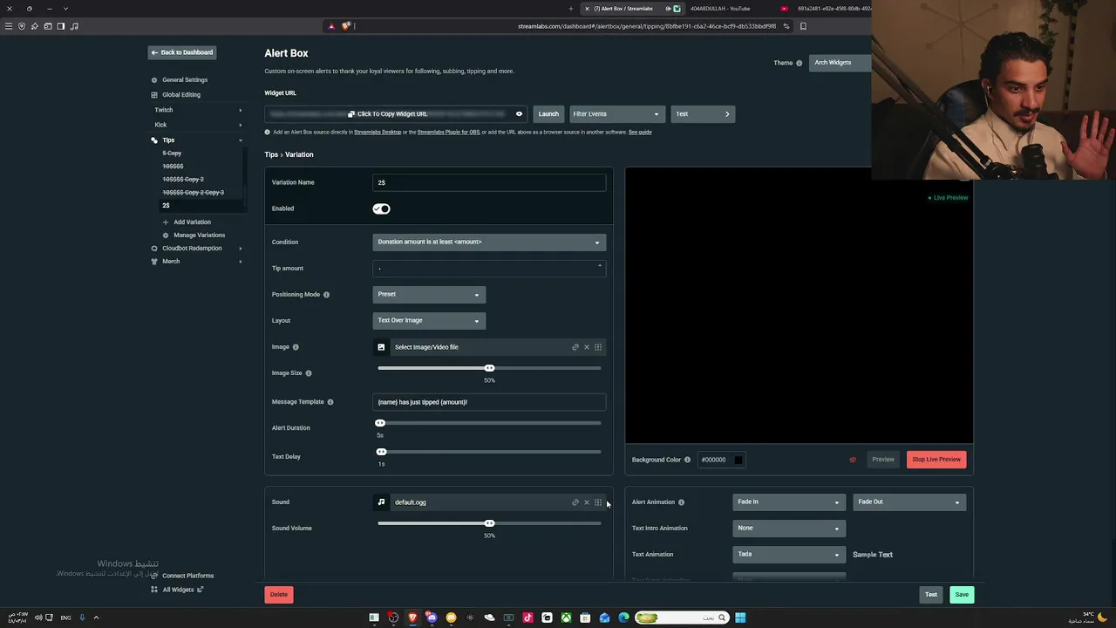1116x628 pixels.
Task: Clear default.ogg sound with X icon
Action: pyautogui.click(x=587, y=502)
